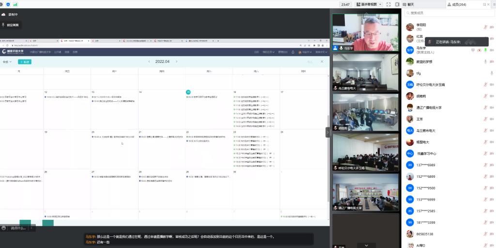Click the emoji icon next to 说点什么
Image resolution: width=496 pixels, height=248 pixels.
(x=4, y=228)
